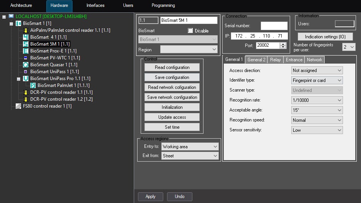Open the Access direction dropdown
The height and width of the screenshot is (203, 361).
click(x=317, y=70)
